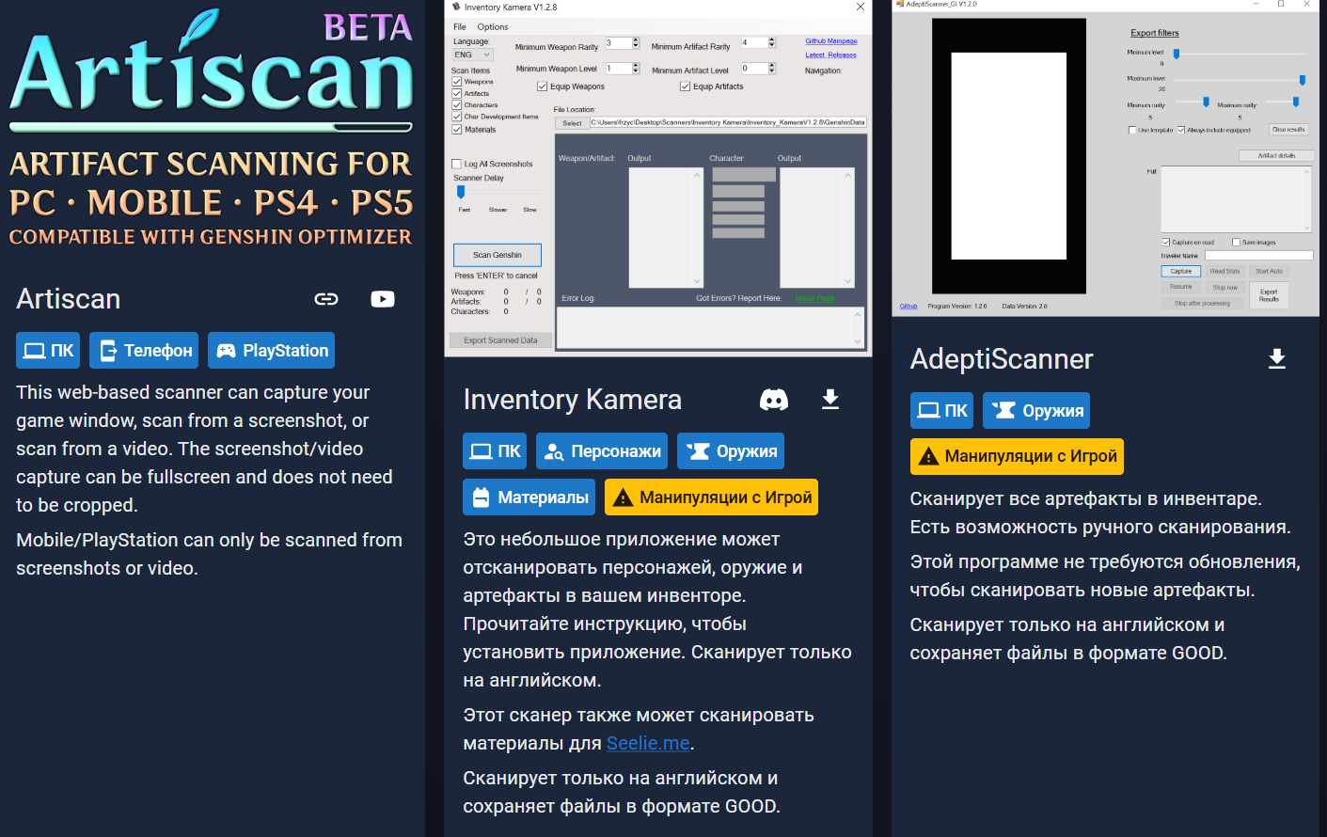Viewport: 1327px width, 837px height.
Task: Click the Minimum rarity slider in AdeptiScanner
Action: tap(1207, 102)
